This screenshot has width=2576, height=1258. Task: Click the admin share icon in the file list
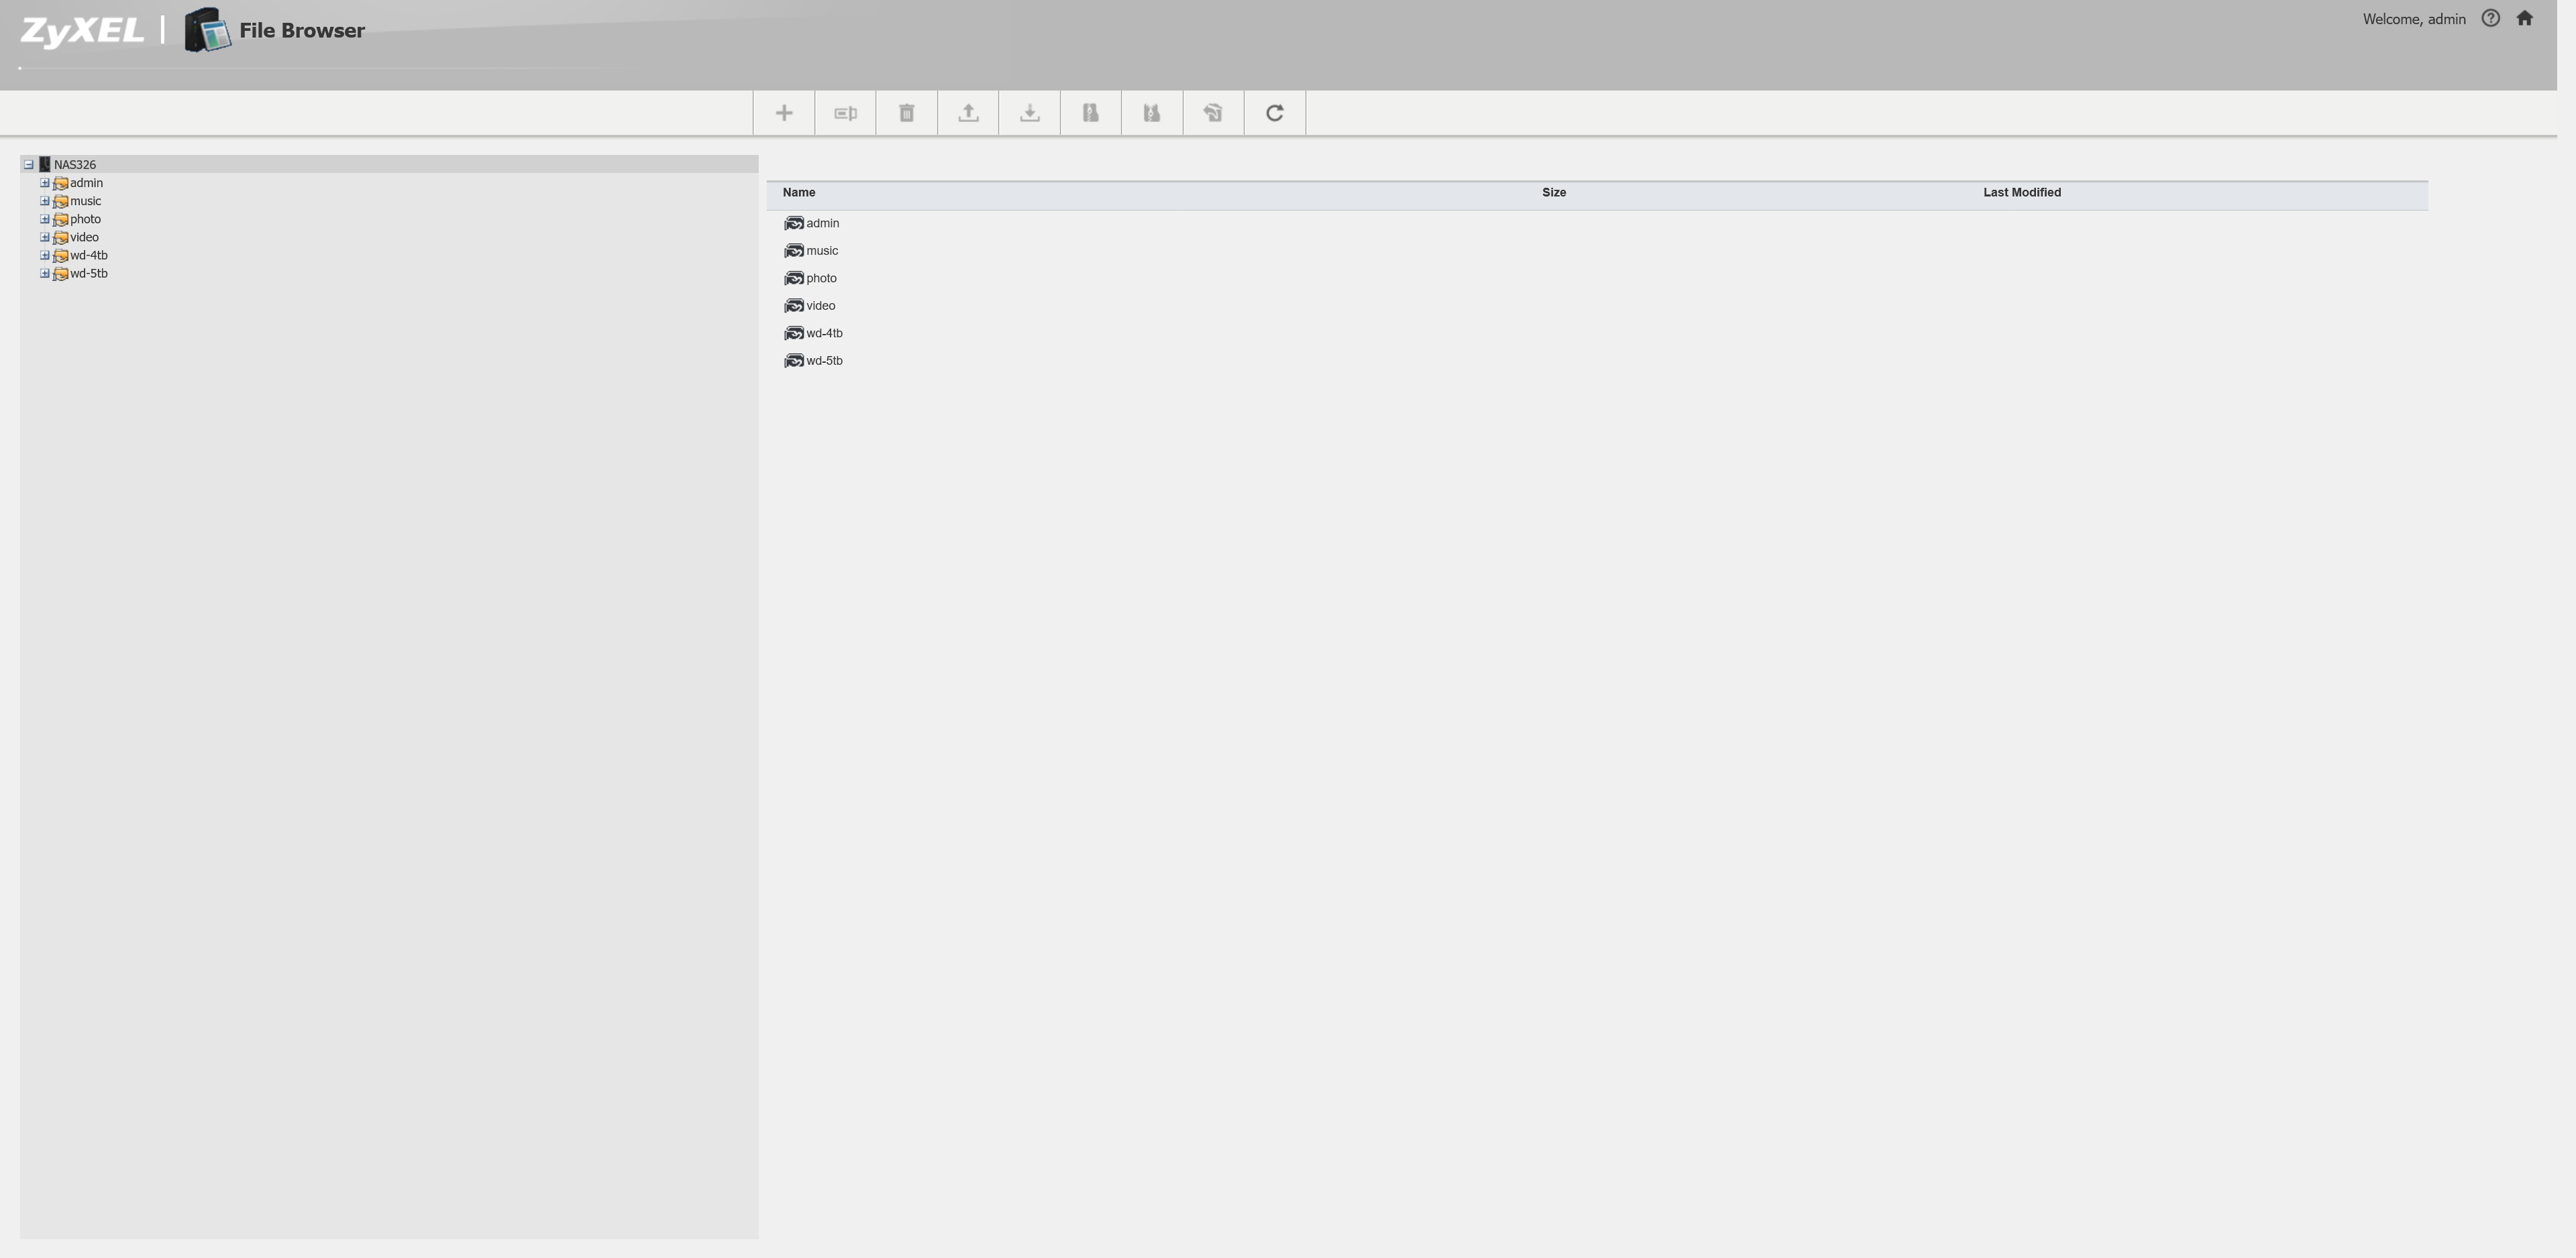point(794,223)
